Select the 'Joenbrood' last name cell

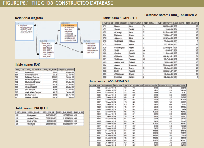point(121,62)
